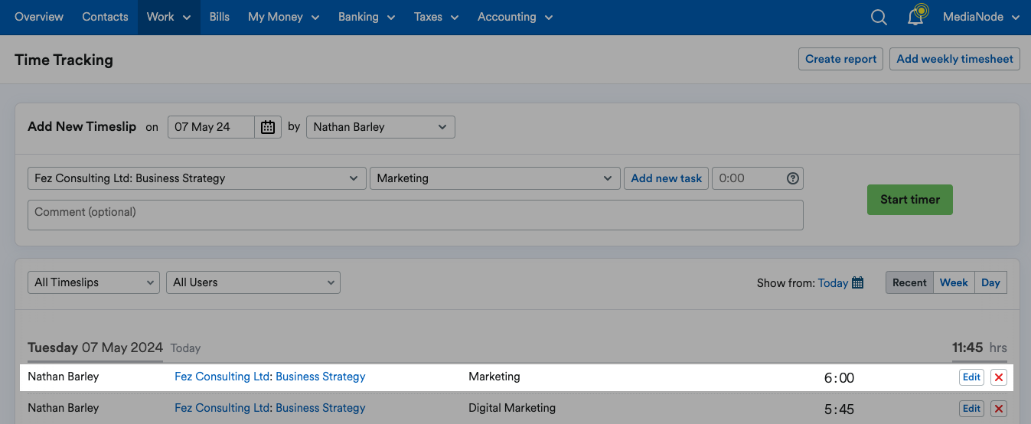Expand the Taxes menu
1031x424 pixels.
[x=436, y=17]
